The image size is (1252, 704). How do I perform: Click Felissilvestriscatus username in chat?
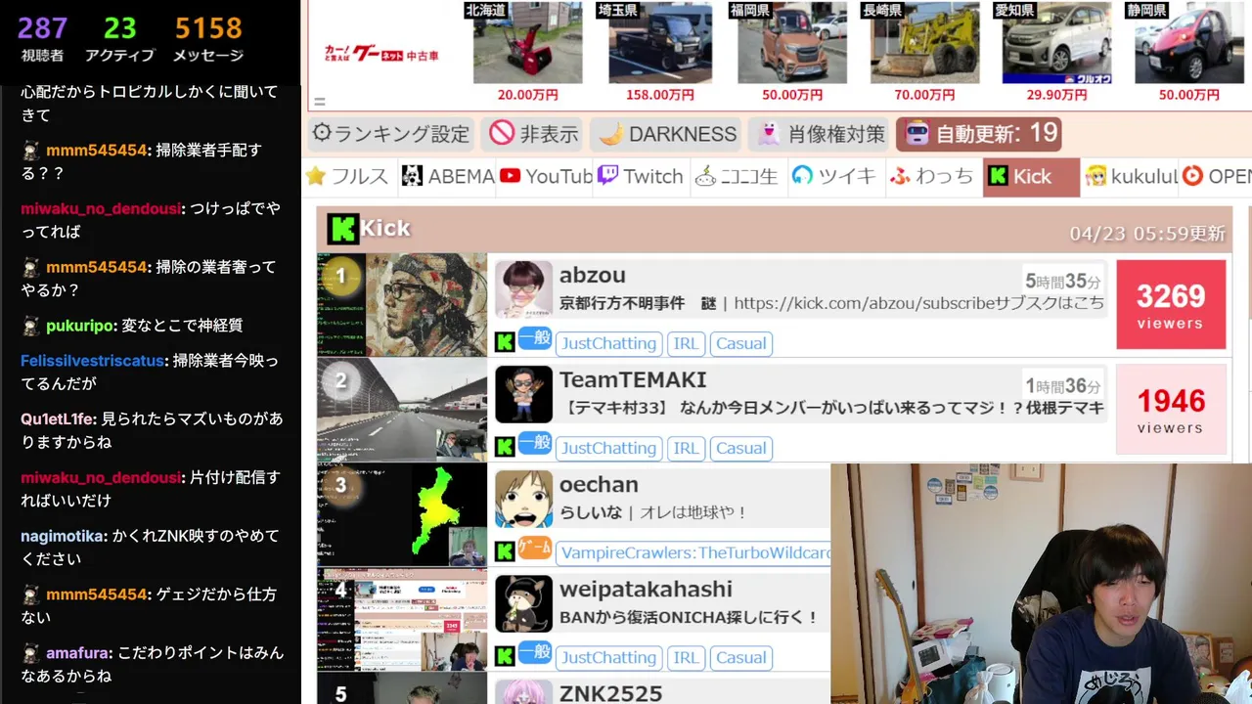pyautogui.click(x=92, y=361)
